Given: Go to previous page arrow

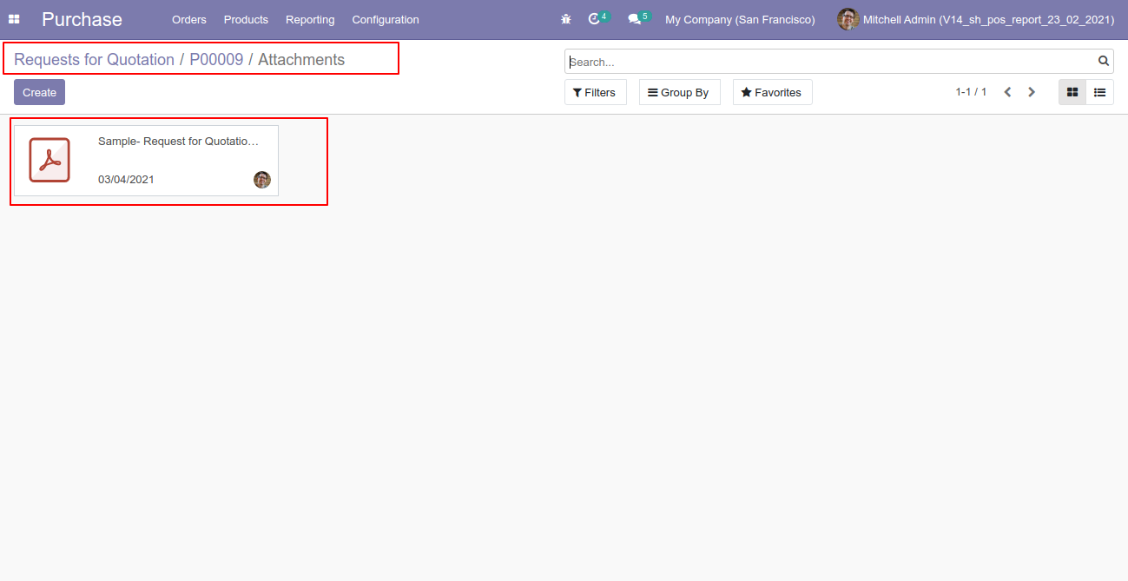Looking at the screenshot, I should (x=1007, y=92).
